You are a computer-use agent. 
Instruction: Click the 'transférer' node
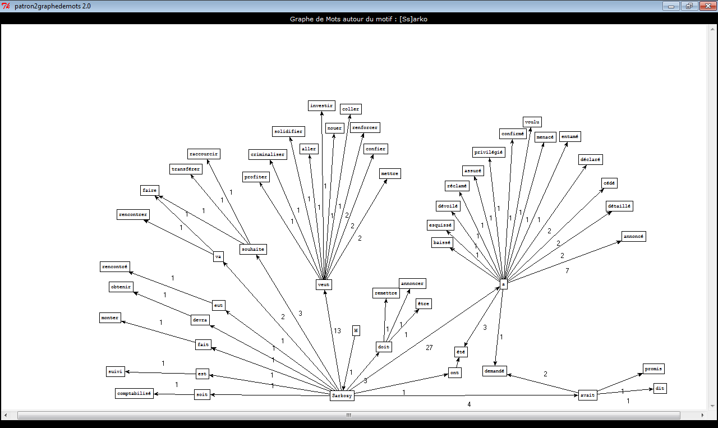click(x=186, y=169)
